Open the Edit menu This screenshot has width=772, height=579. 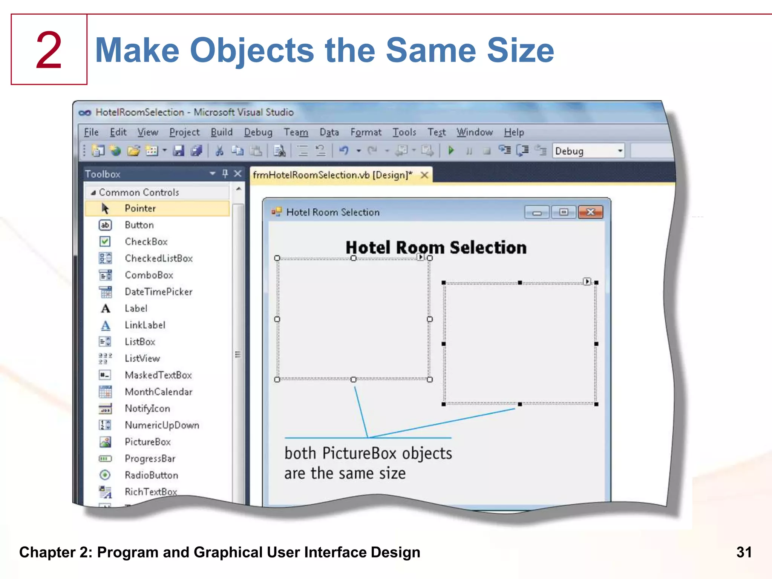tap(118, 132)
